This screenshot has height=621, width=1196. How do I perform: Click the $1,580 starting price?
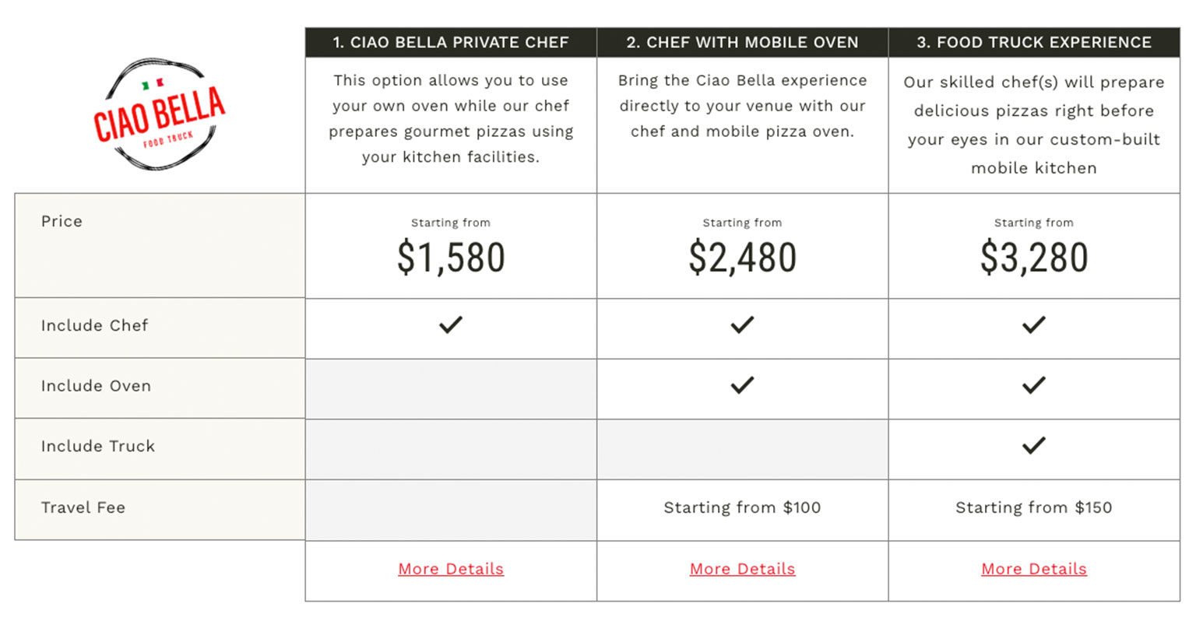point(451,258)
